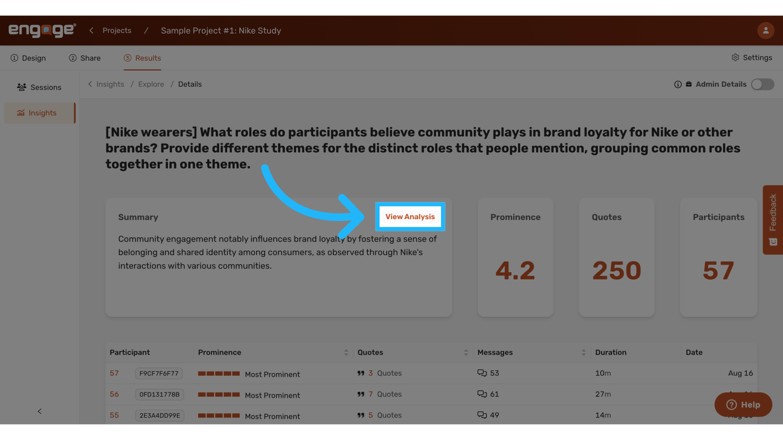Open the user profile avatar
The width and height of the screenshot is (783, 440).
click(765, 31)
